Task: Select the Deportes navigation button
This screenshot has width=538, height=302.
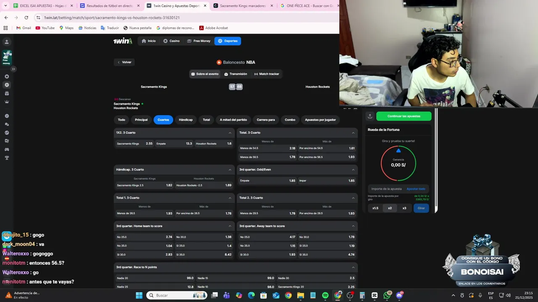Action: 227,41
